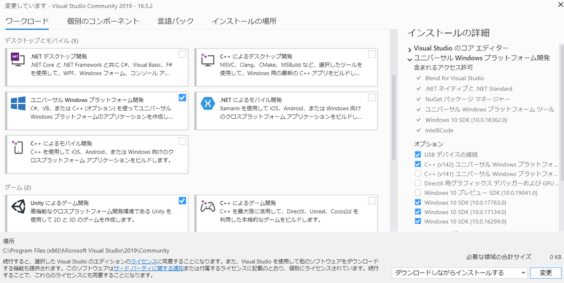Viewport: 564px width, 283px height.
Task: Uncheck Windows 10 SDK (10.0.16299.0)
Action: click(418, 221)
